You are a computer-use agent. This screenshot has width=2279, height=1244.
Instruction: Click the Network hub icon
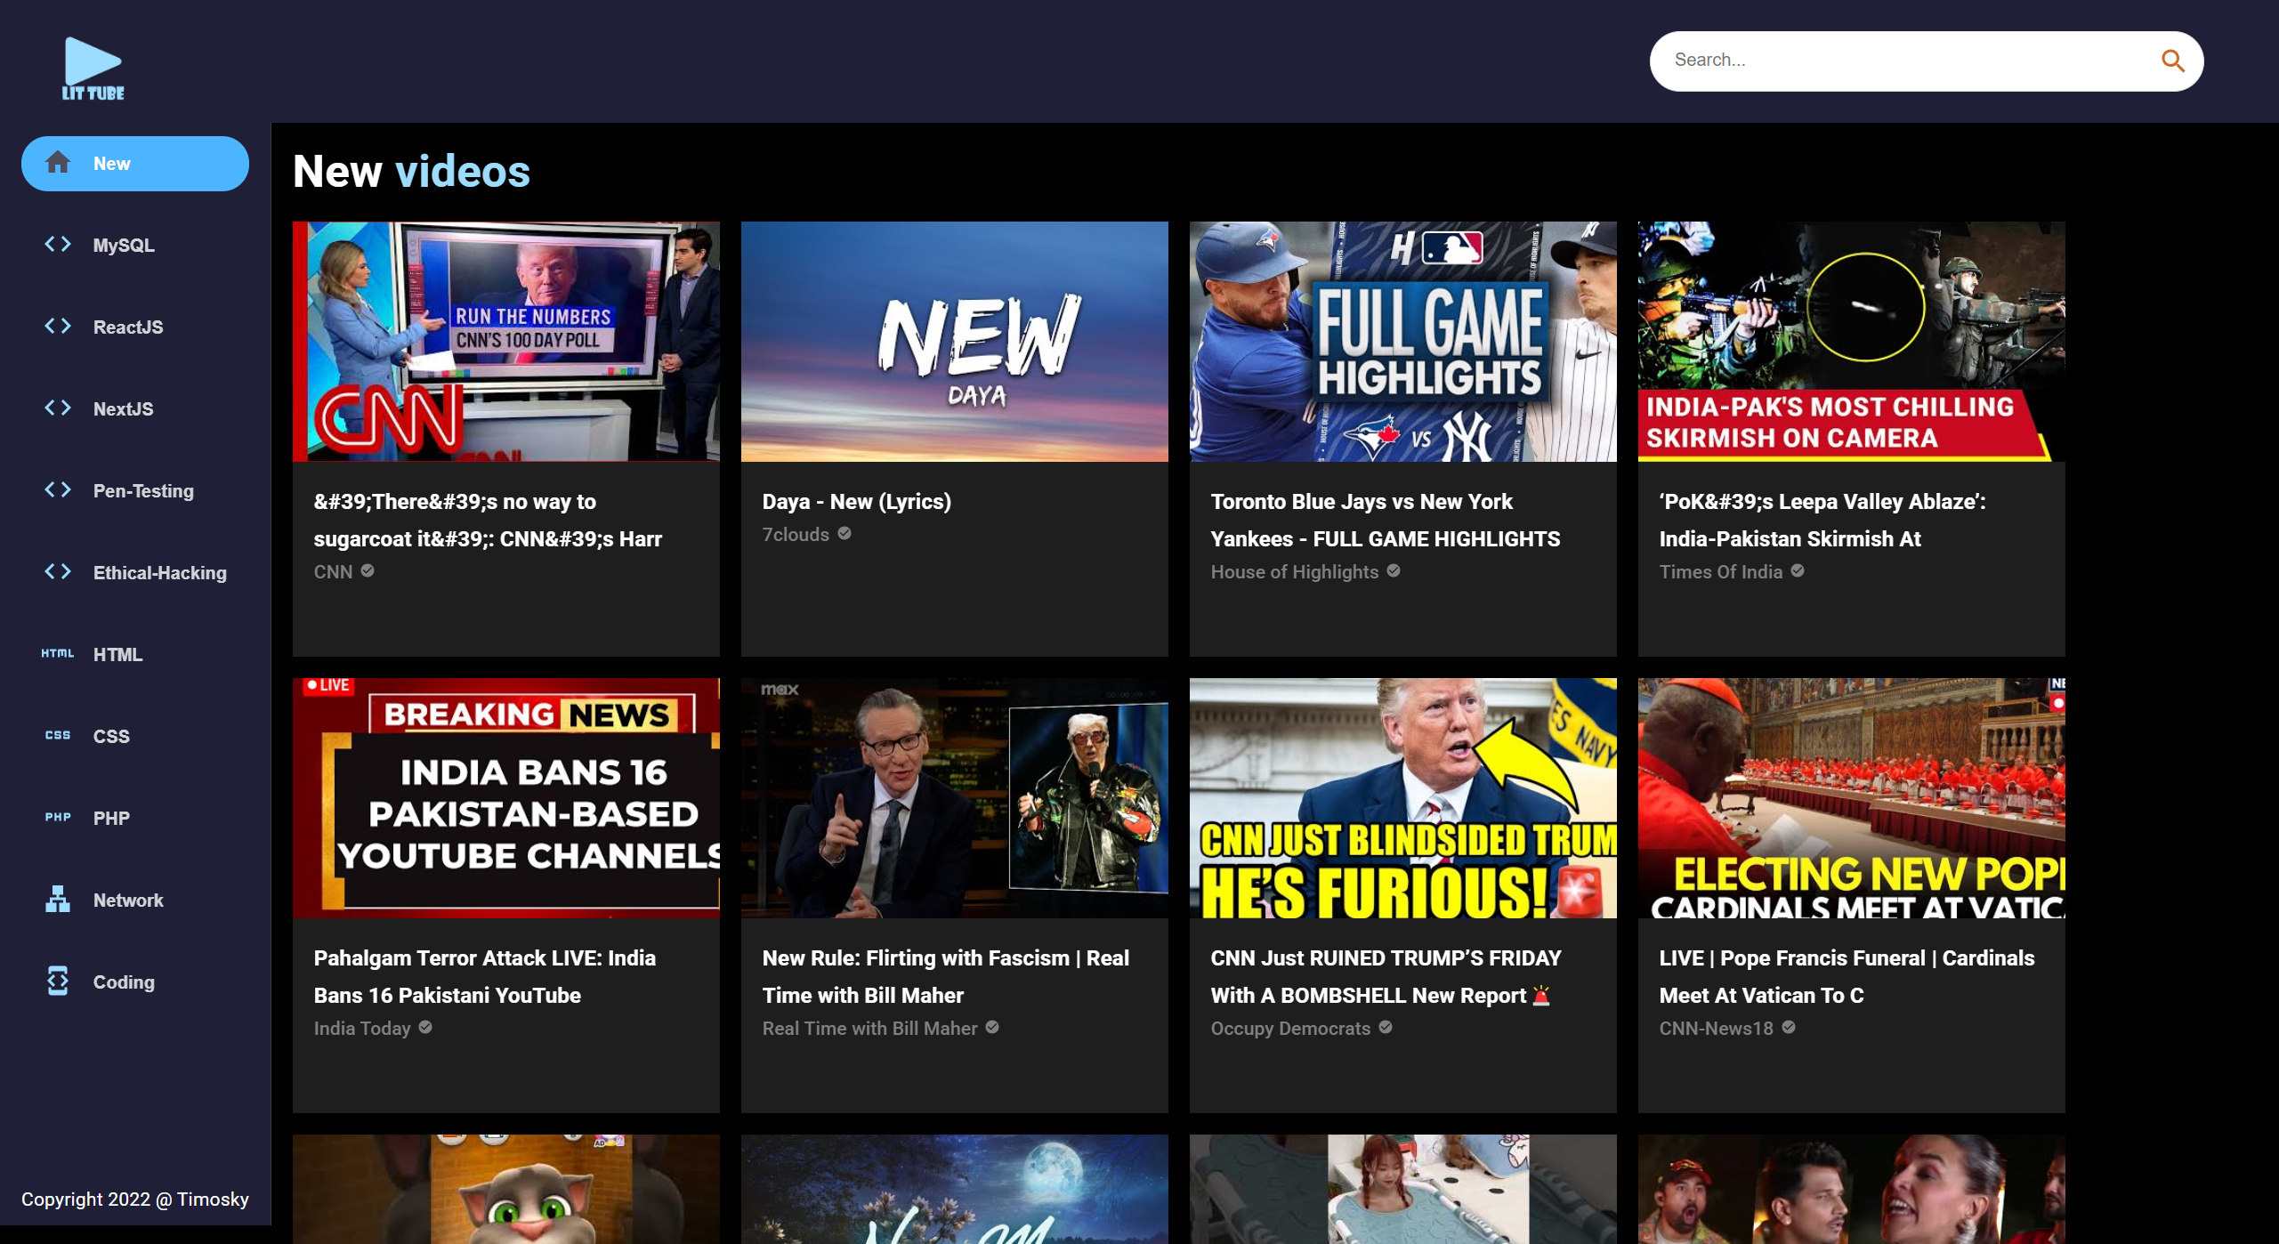pyautogui.click(x=58, y=900)
